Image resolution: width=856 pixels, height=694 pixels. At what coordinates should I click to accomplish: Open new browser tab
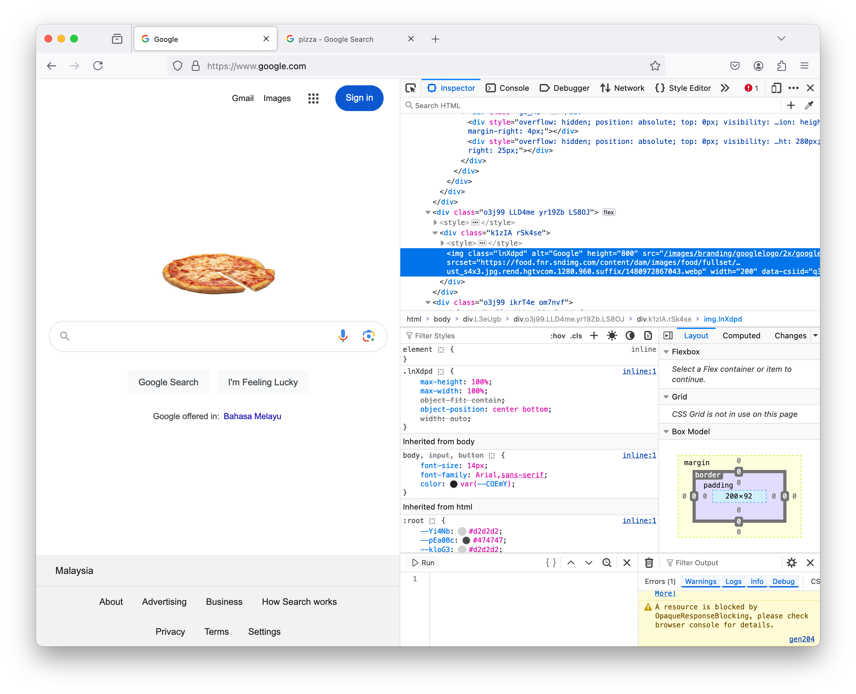pos(436,39)
